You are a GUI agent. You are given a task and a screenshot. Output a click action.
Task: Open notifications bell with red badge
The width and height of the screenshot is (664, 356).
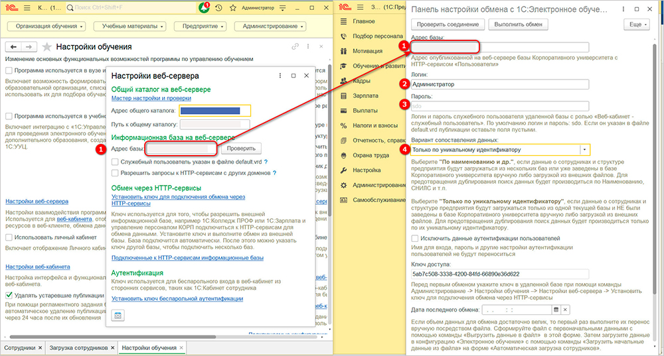(204, 7)
